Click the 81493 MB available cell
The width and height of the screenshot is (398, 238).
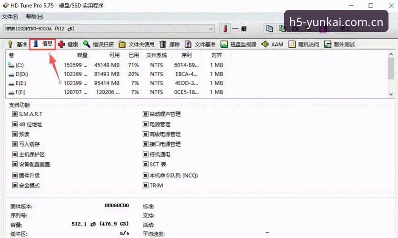pyautogui.click(x=107, y=74)
